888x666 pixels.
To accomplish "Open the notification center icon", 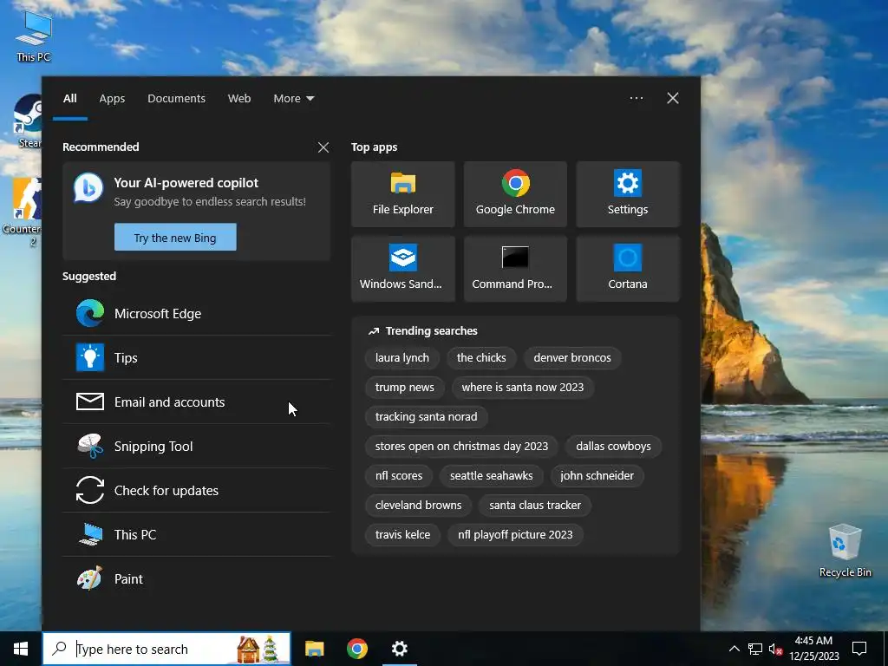I will (859, 649).
